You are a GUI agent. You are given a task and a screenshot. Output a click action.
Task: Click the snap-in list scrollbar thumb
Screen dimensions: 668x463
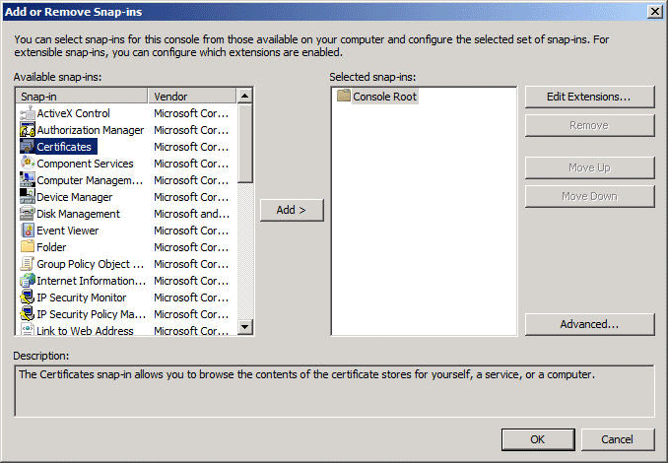(244, 144)
